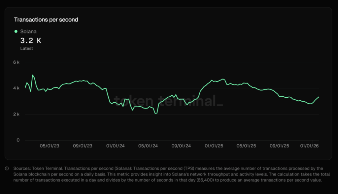
Task: Select the 01/01/24 date axis marker
Action: pos(116,146)
